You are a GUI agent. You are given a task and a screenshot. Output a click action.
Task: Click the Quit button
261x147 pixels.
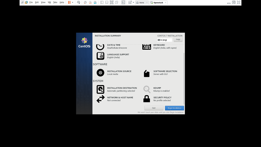click(154, 108)
